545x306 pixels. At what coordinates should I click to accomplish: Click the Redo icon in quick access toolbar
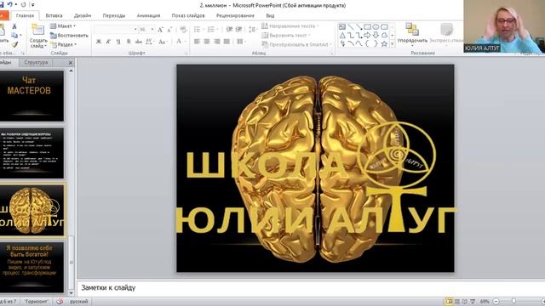tap(23, 4)
